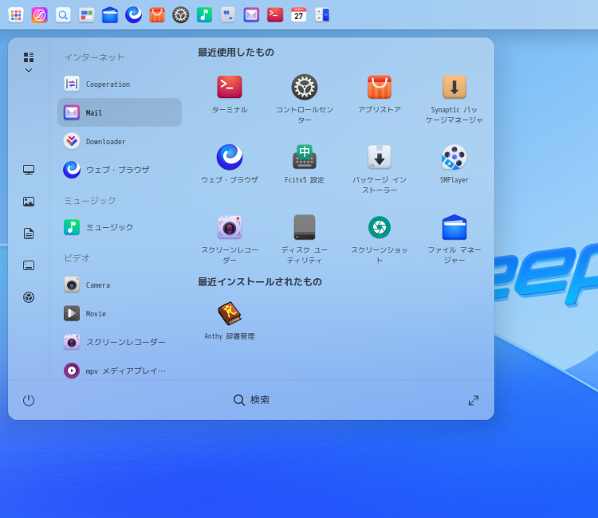The height and width of the screenshot is (518, 598).
Task: Open ファイル マネージャー from the app grid
Action: click(454, 228)
